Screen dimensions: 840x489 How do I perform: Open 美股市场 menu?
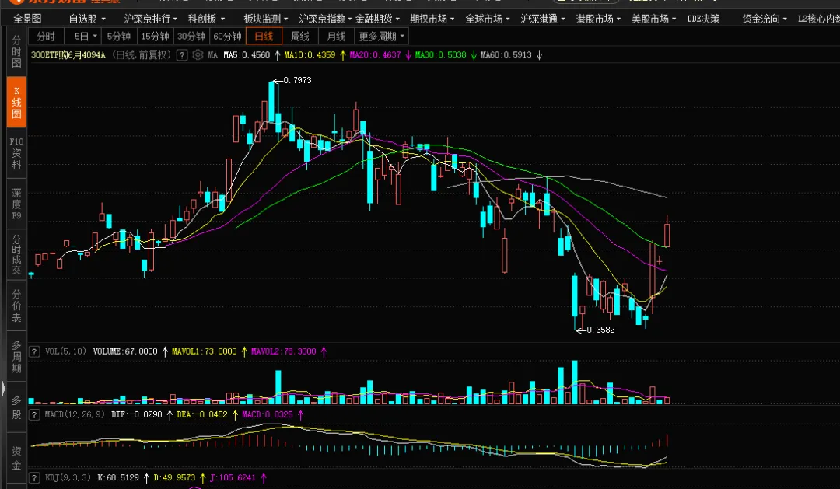(x=653, y=19)
